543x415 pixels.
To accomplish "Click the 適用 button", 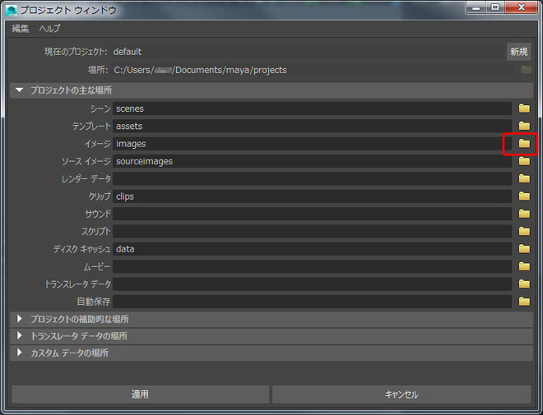I will 140,394.
